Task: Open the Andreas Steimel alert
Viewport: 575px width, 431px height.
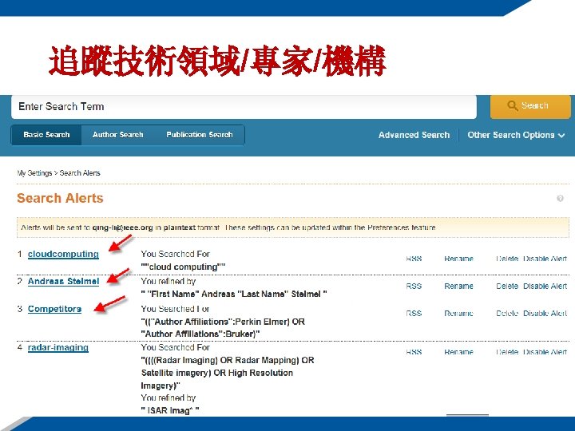Action: coord(63,281)
